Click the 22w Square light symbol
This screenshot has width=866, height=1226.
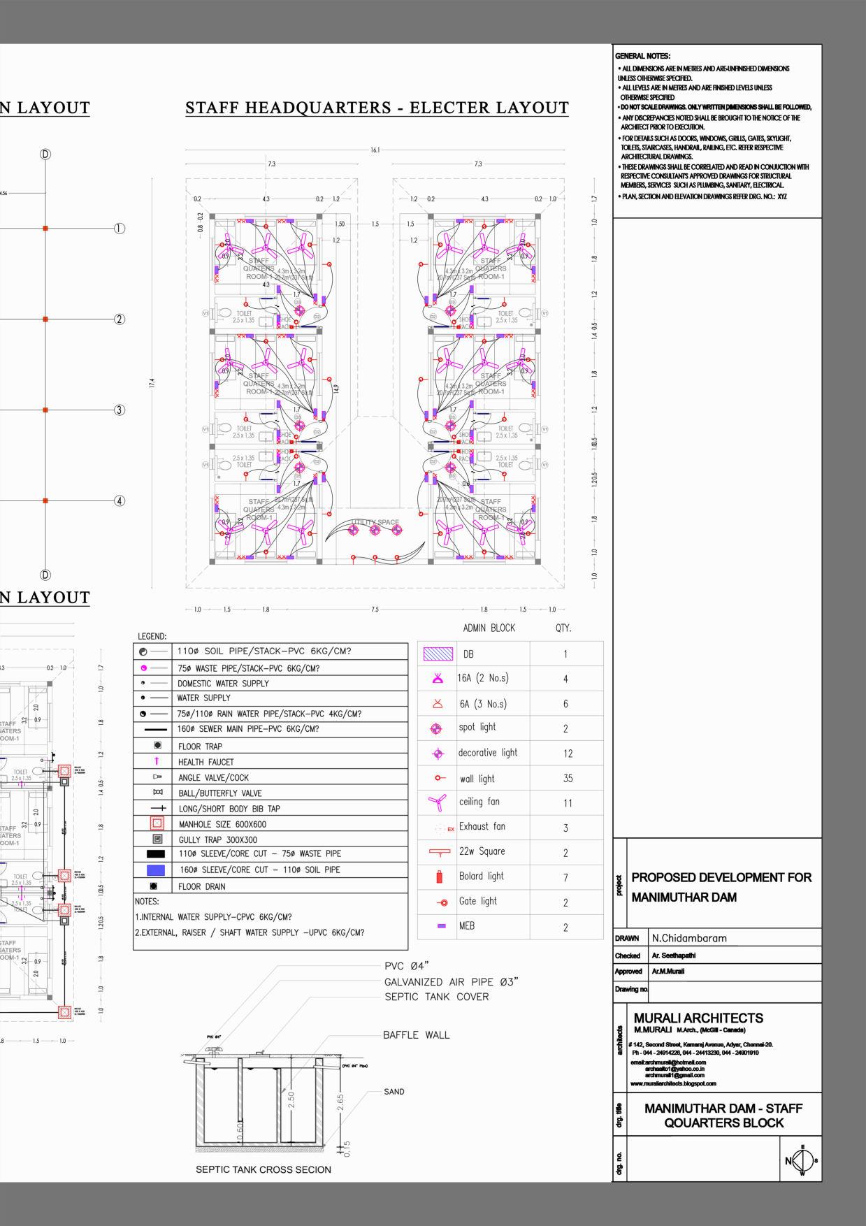440,853
